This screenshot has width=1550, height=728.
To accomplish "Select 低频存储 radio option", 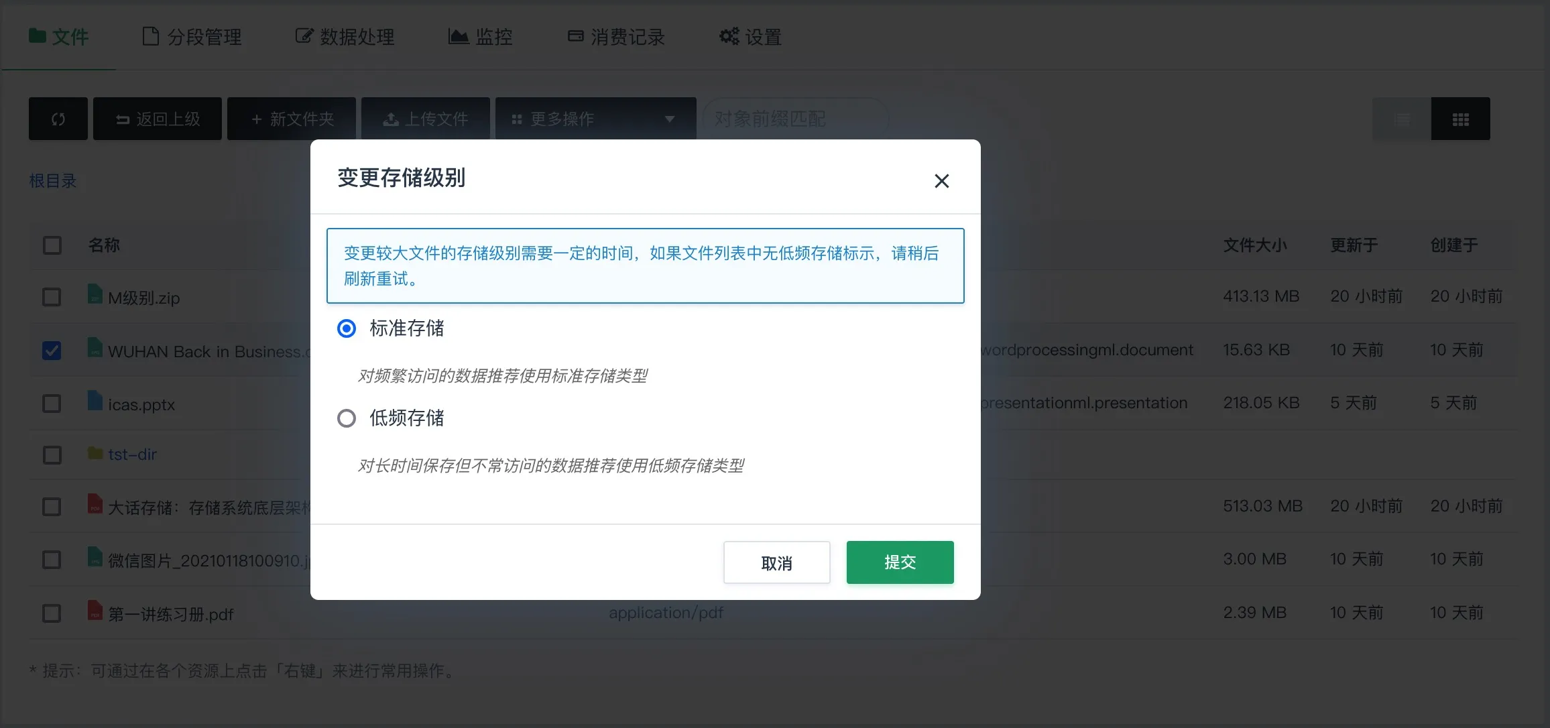I will (x=347, y=418).
